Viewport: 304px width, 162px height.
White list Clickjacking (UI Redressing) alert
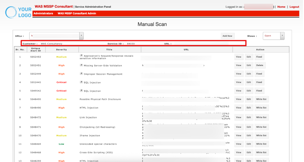[261, 127]
